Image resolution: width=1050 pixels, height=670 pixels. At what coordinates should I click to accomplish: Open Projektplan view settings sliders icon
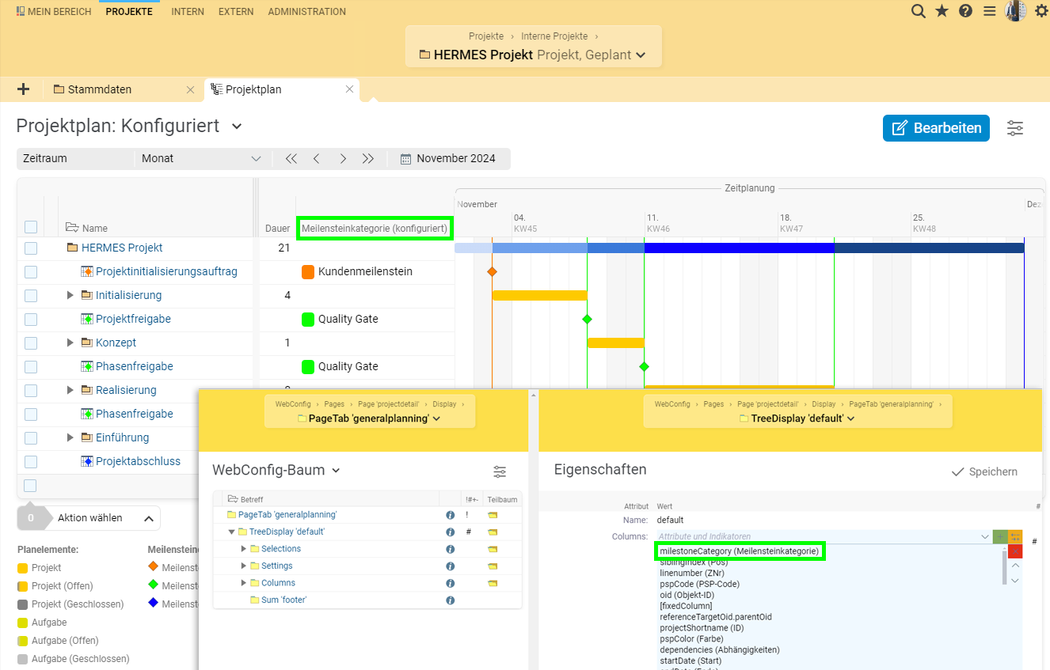pos(1014,128)
